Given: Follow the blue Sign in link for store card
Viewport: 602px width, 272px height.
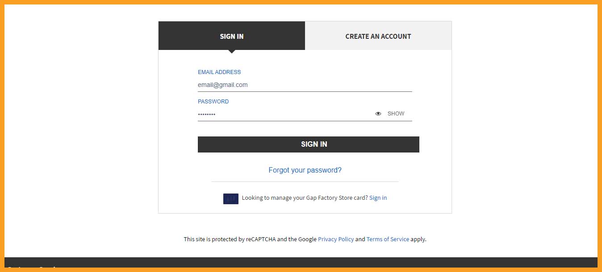Looking at the screenshot, I should click(x=378, y=198).
